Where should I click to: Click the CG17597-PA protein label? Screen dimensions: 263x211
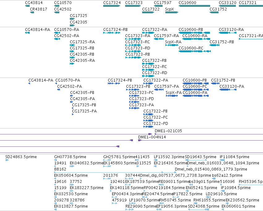[x=167, y=87]
